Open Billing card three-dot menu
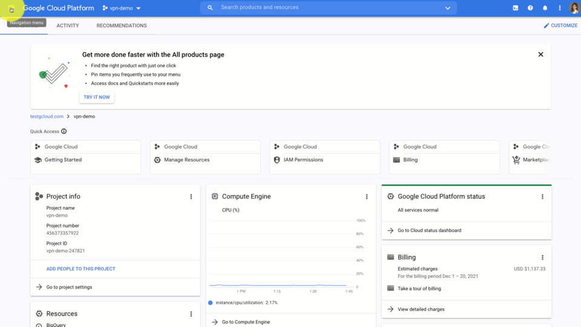The height and width of the screenshot is (327, 581). tap(542, 257)
